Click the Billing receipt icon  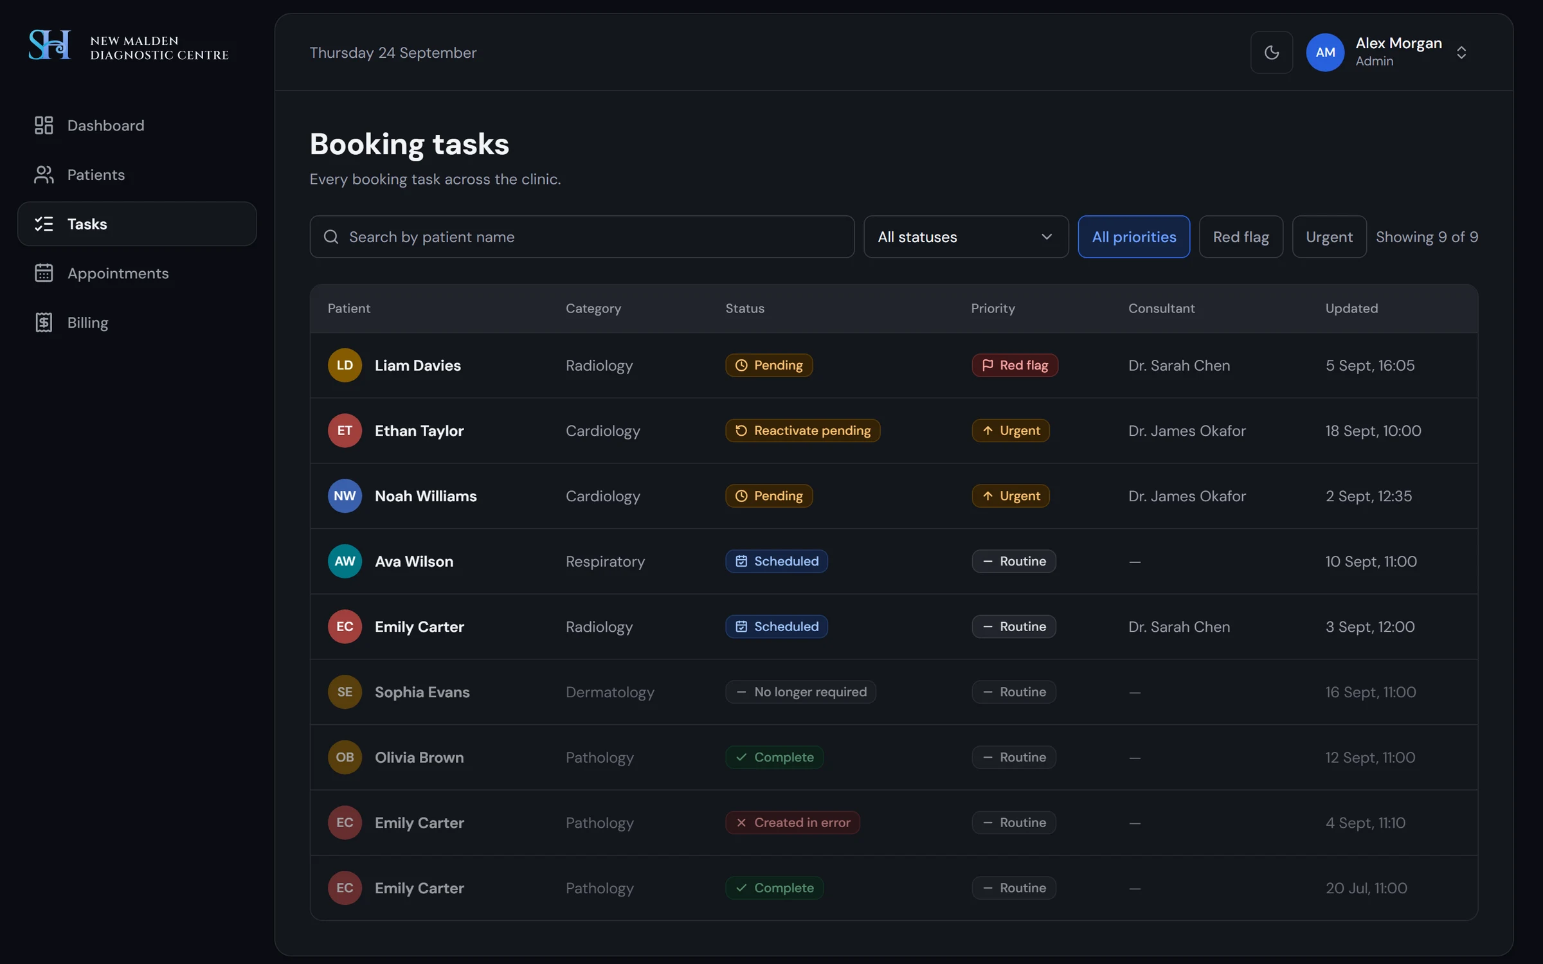[x=44, y=323]
